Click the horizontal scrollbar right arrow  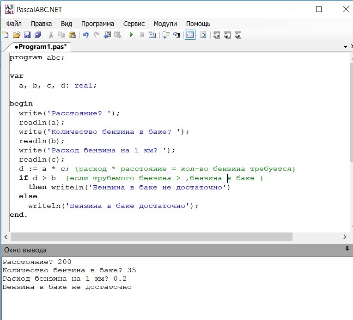pyautogui.click(x=344, y=237)
